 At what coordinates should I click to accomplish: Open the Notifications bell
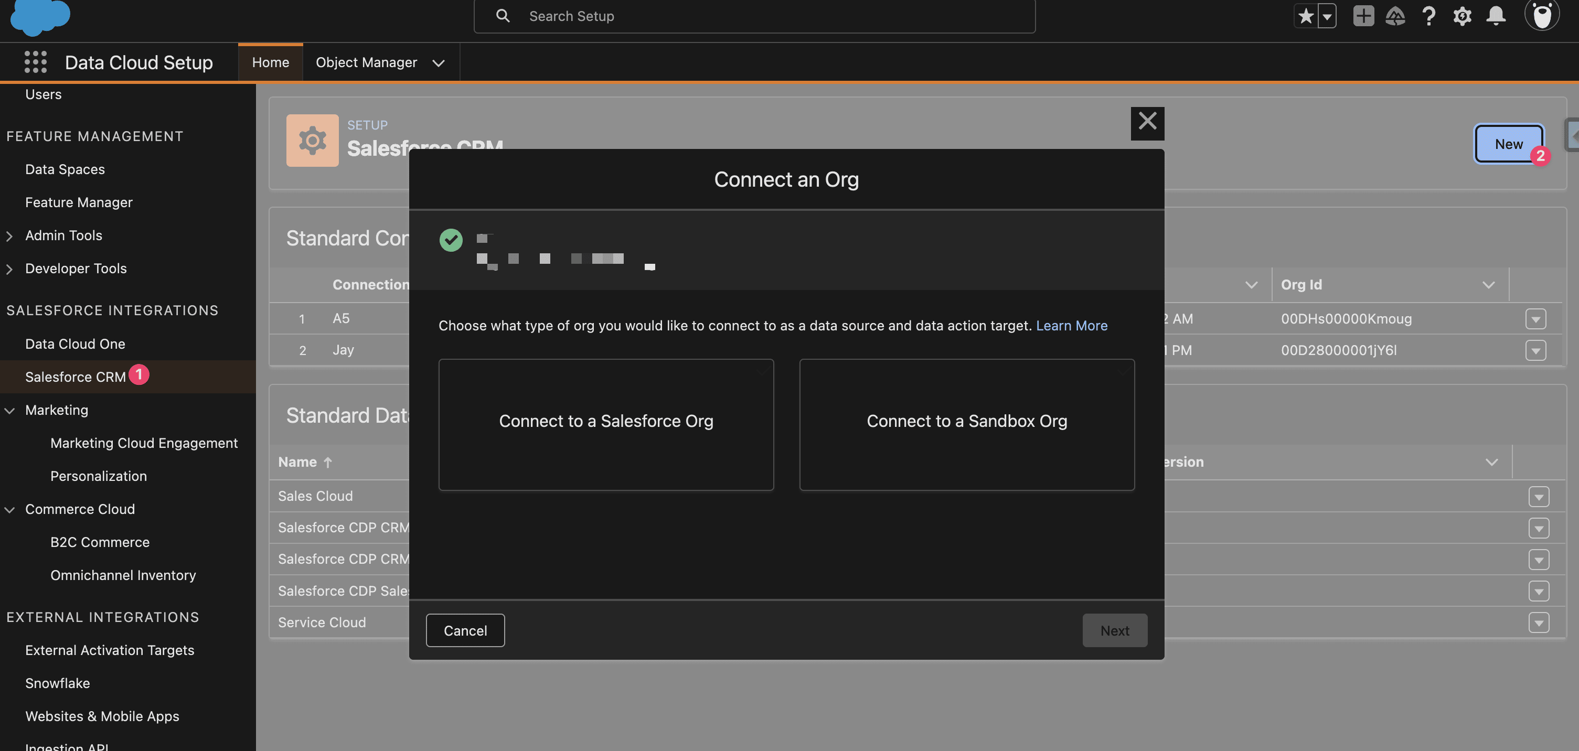click(1496, 16)
